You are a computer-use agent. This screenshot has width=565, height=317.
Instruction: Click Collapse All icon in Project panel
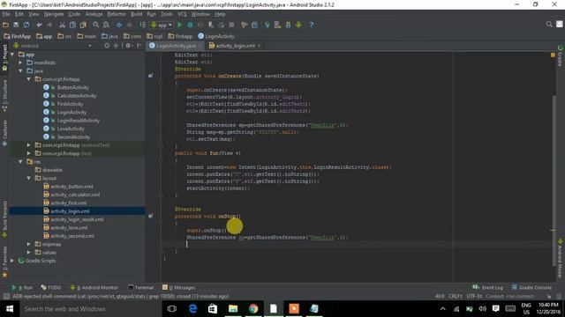tap(116, 46)
